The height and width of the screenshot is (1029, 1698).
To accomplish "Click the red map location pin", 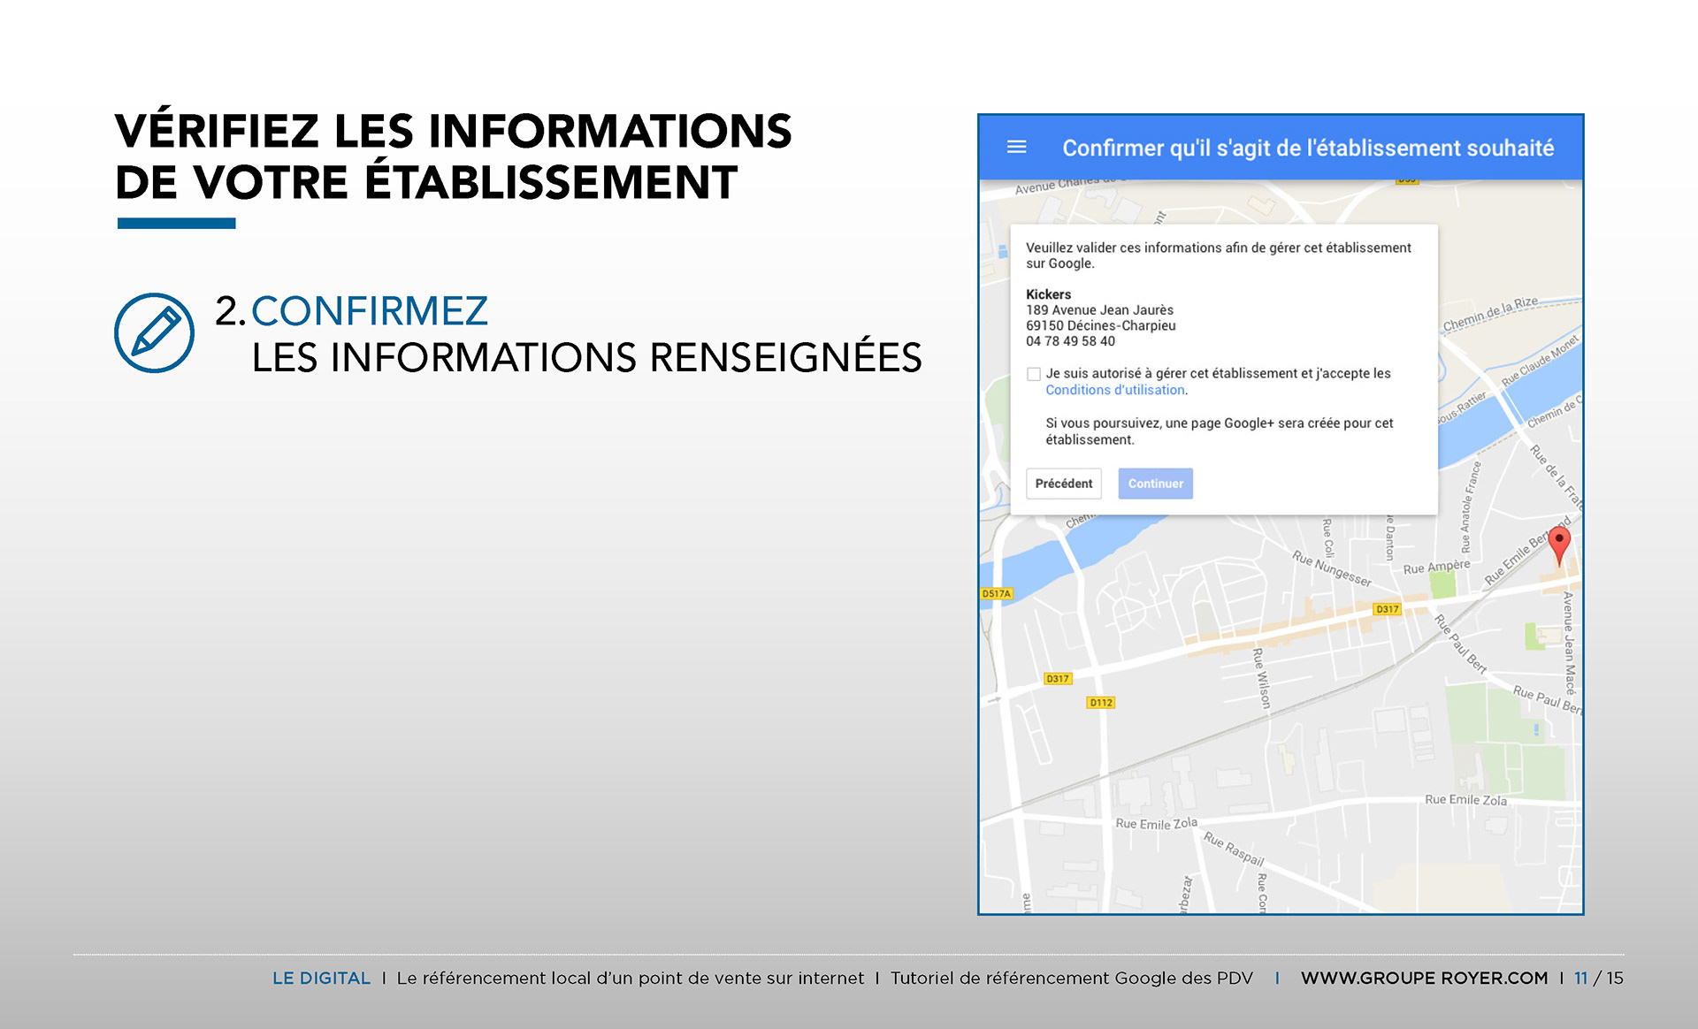I will pyautogui.click(x=1559, y=542).
